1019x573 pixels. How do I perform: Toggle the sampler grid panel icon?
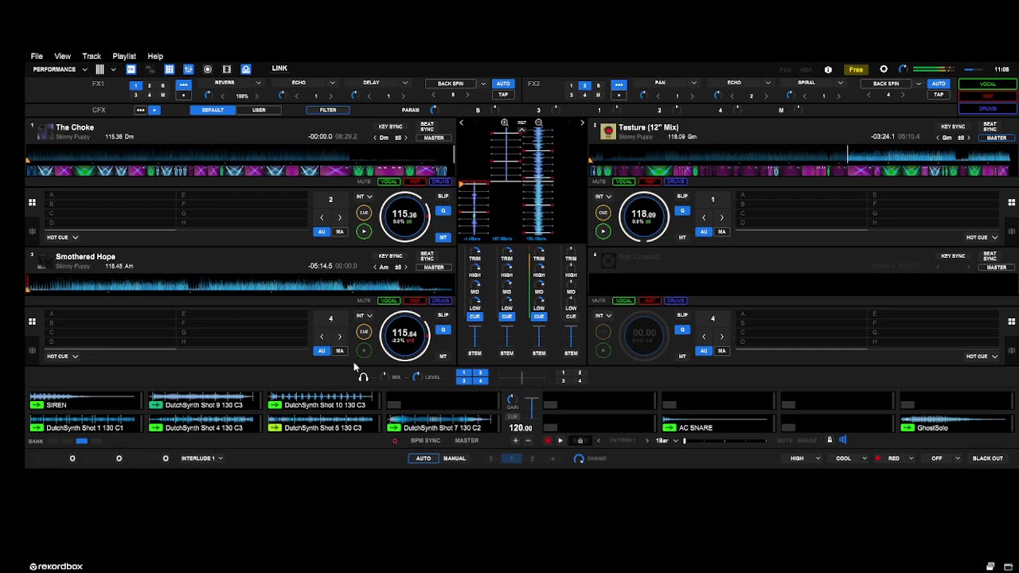170,69
